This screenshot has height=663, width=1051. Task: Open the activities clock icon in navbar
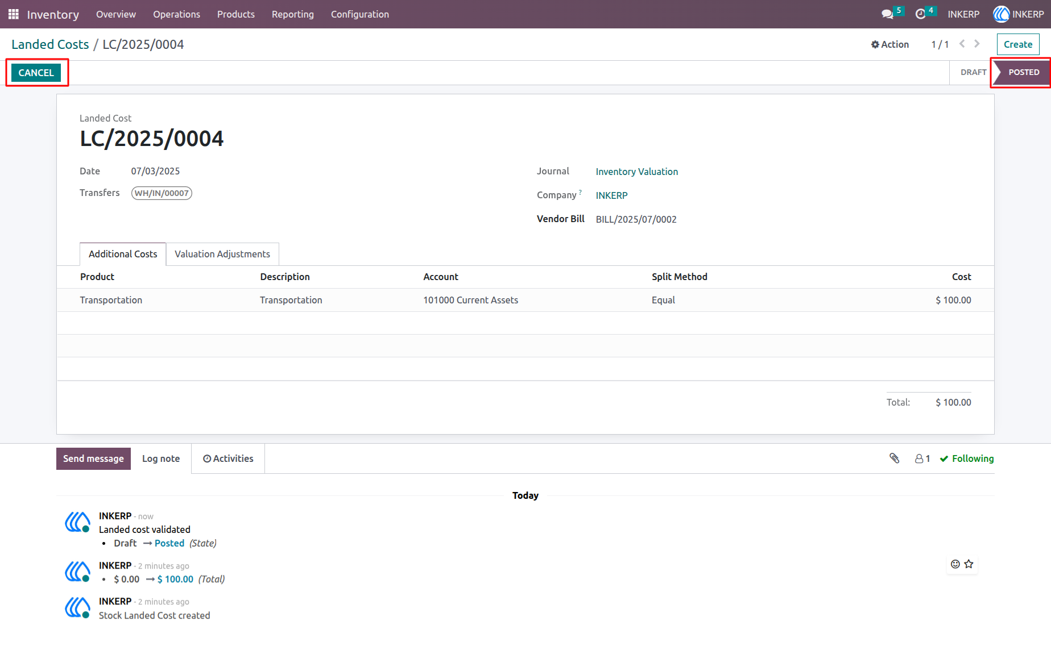coord(920,14)
